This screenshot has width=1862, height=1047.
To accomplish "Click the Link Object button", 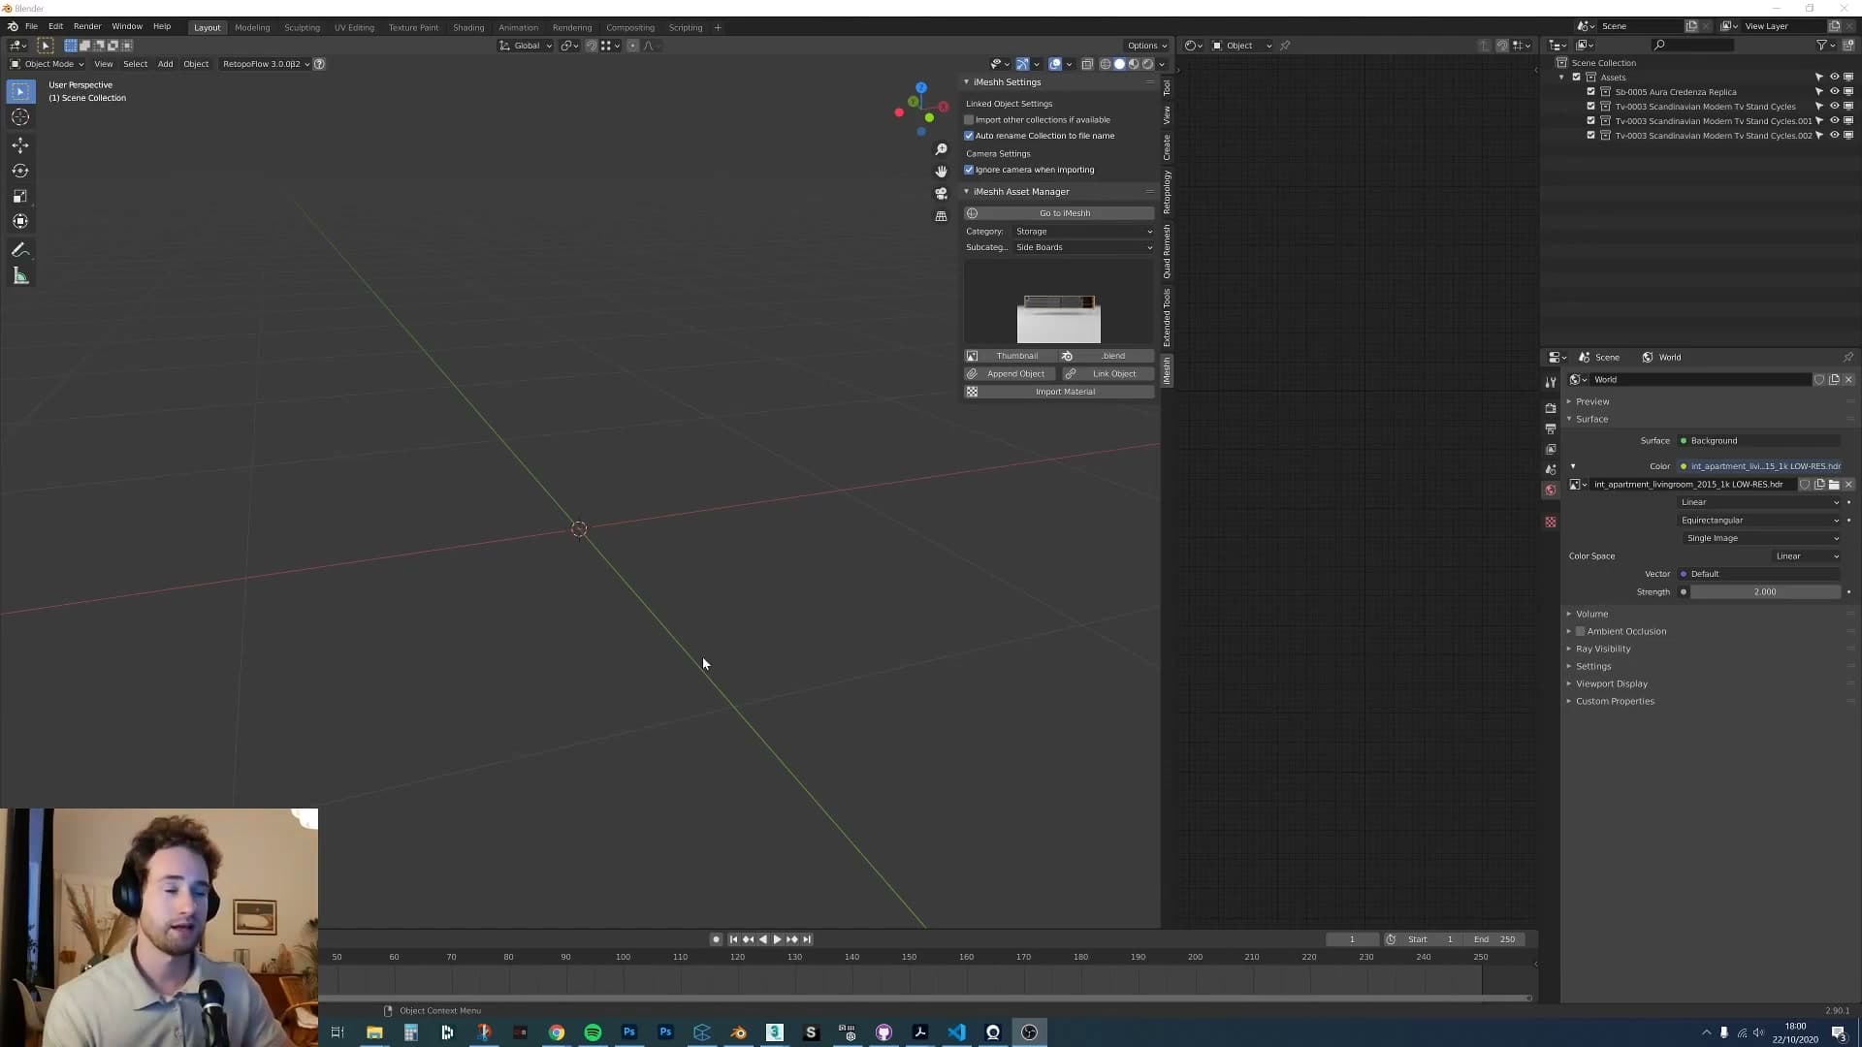I will pos(1108,374).
